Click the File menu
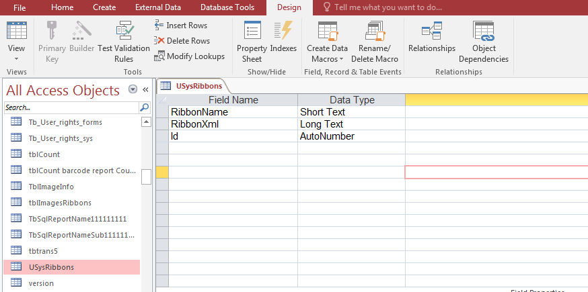This screenshot has height=292, width=588. pos(19,7)
